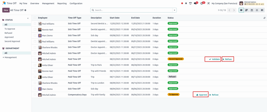Tick the select-all checkbox in the header

[x=35, y=18]
